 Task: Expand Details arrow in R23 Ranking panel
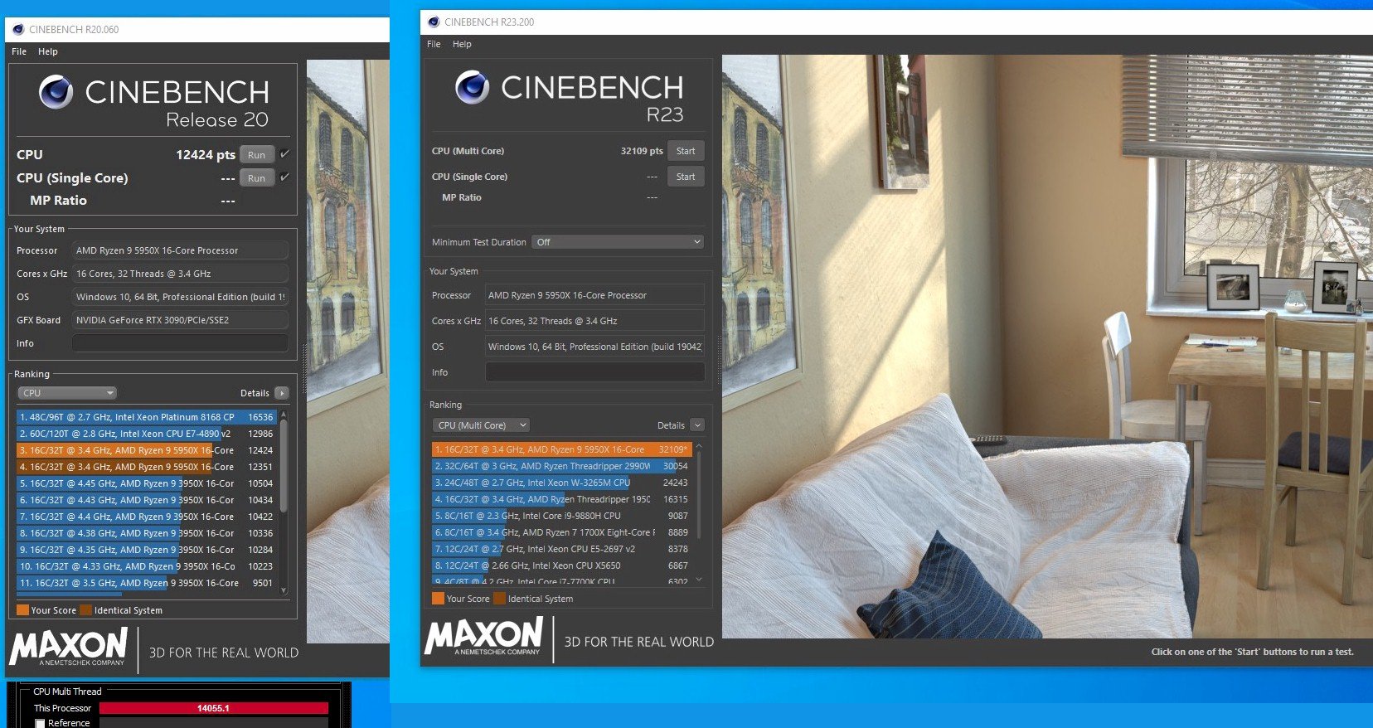697,425
